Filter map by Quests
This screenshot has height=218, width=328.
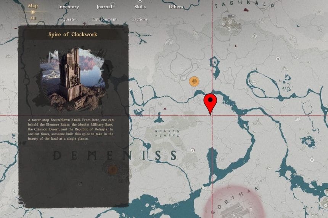click(x=68, y=19)
